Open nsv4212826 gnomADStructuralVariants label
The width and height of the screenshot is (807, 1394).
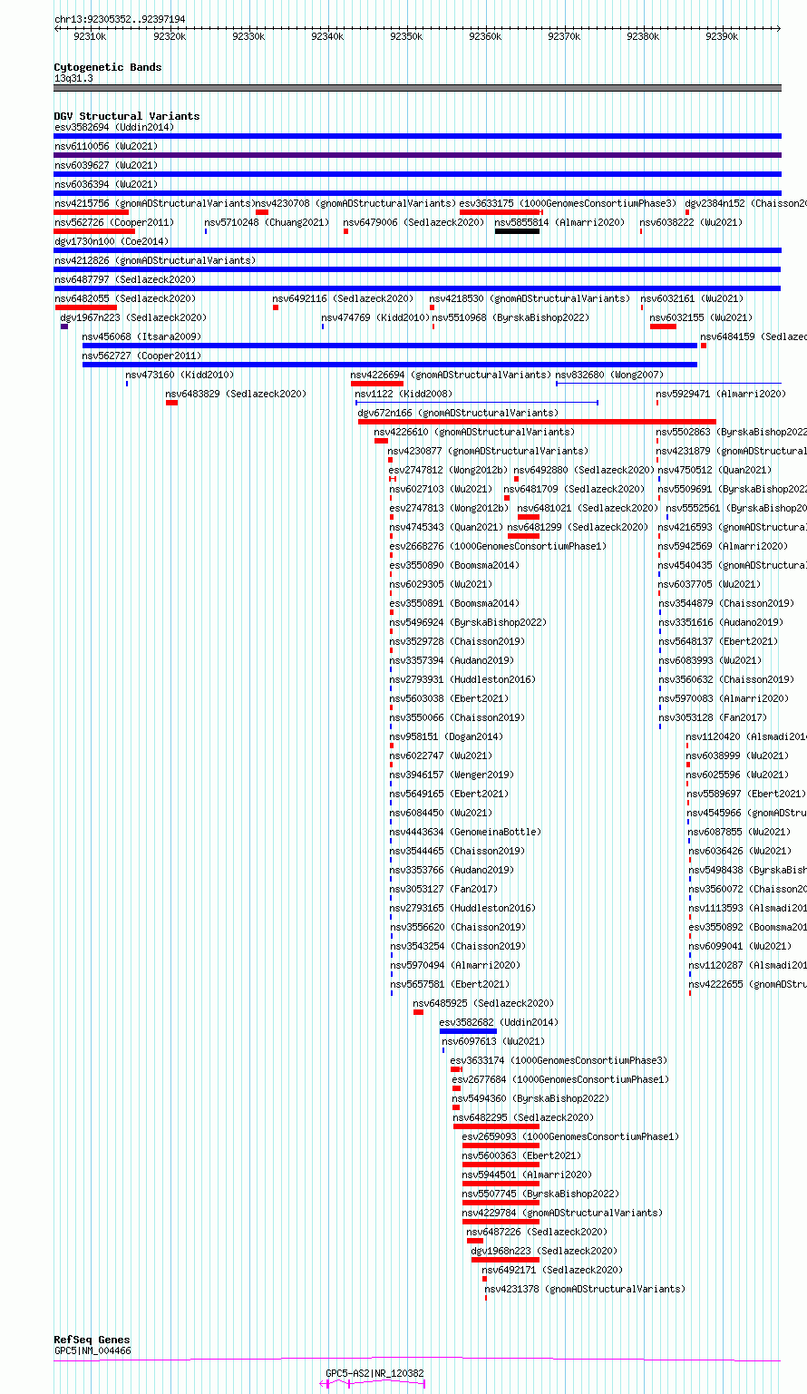[155, 260]
